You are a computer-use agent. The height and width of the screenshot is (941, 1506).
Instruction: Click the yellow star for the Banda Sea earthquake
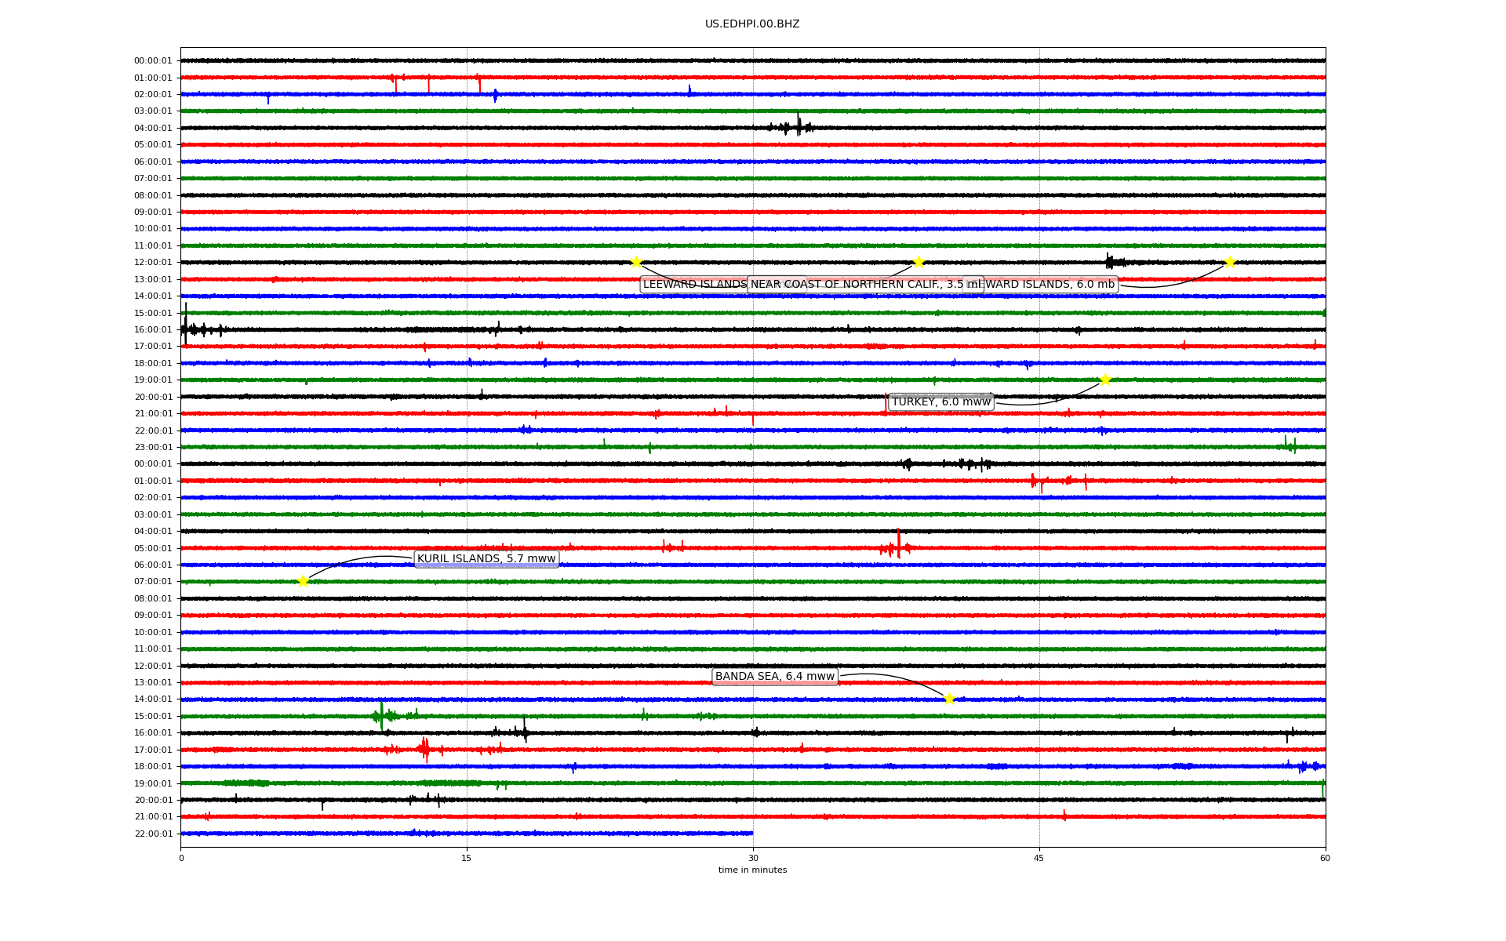tap(949, 699)
